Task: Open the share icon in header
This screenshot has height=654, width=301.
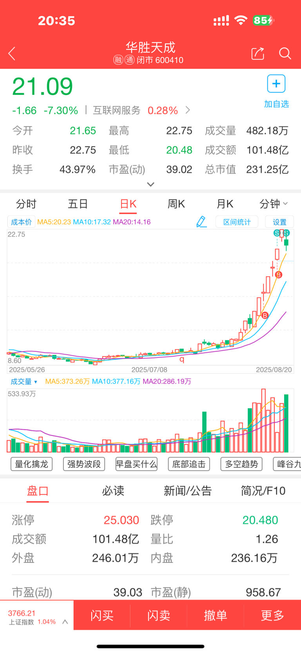Action: click(257, 53)
